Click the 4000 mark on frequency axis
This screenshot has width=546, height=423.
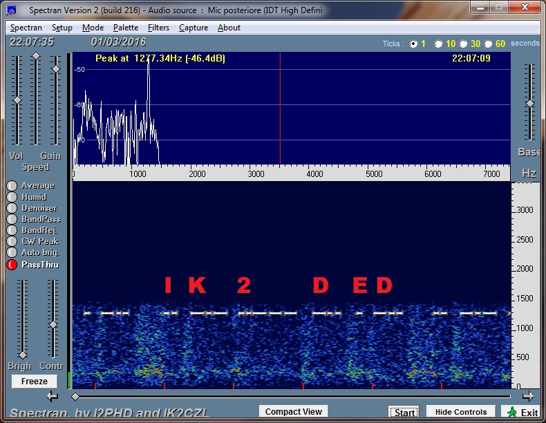click(314, 173)
